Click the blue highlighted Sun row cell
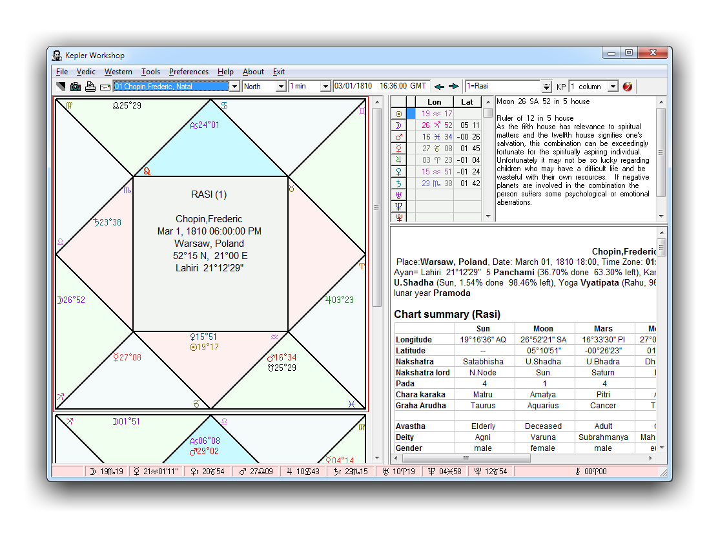The image size is (718, 553). (x=411, y=113)
